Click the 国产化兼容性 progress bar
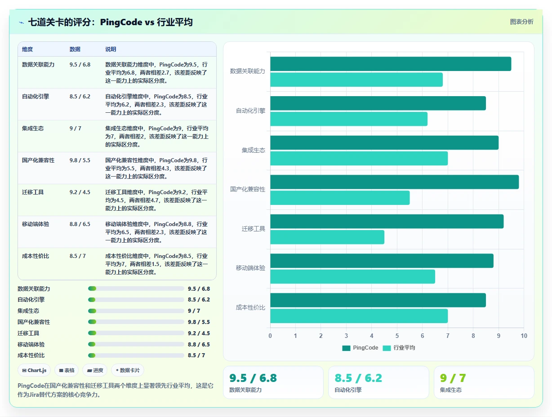552x417 pixels. coord(136,322)
